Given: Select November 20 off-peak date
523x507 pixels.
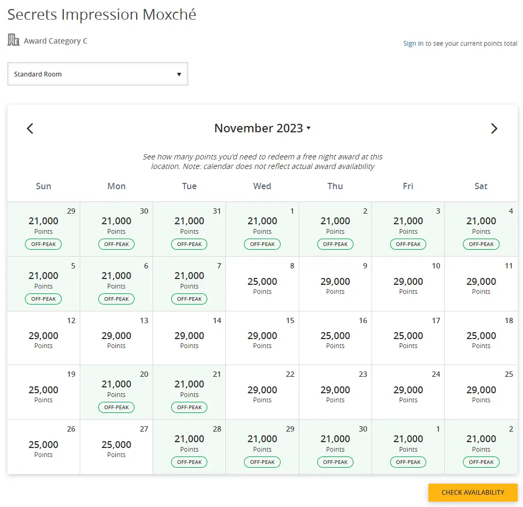Looking at the screenshot, I should 116,392.
